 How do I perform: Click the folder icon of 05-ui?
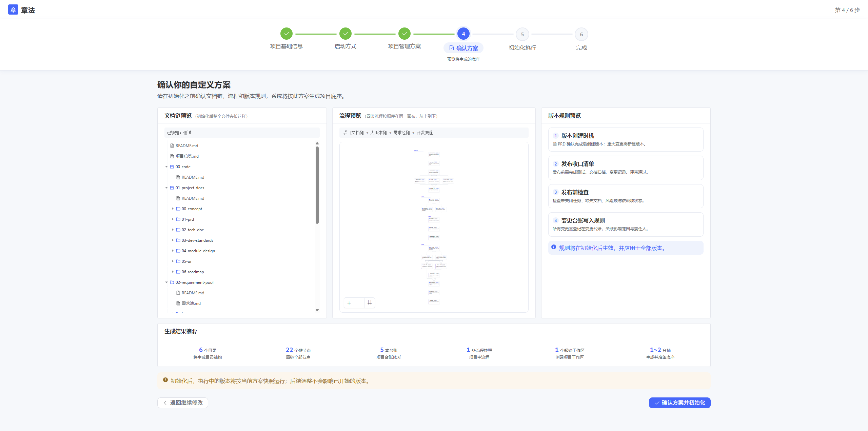point(178,261)
